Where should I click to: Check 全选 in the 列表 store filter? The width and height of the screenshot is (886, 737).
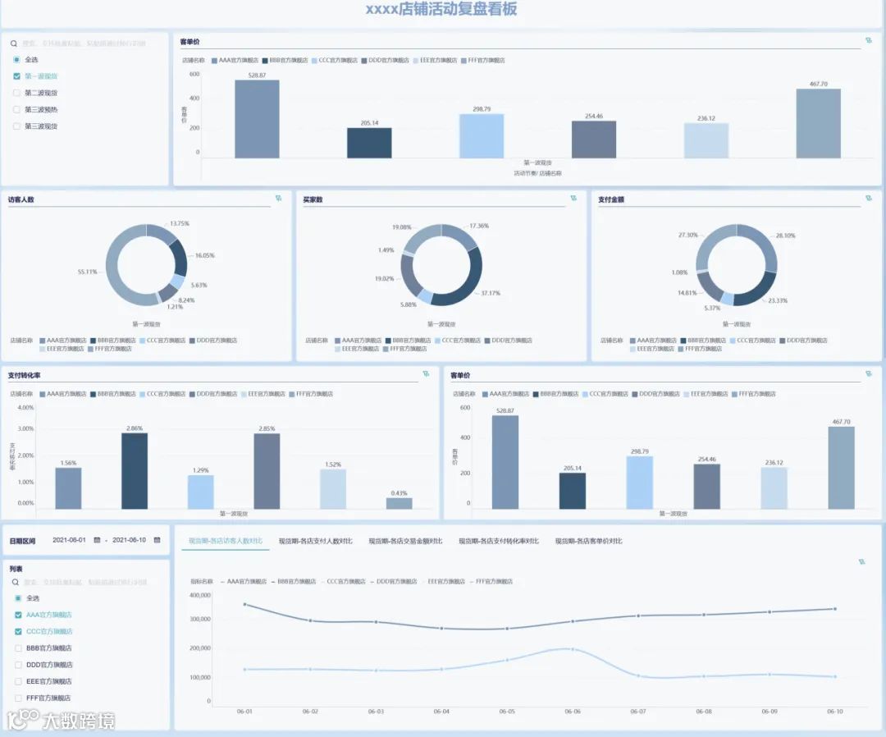[x=18, y=598]
